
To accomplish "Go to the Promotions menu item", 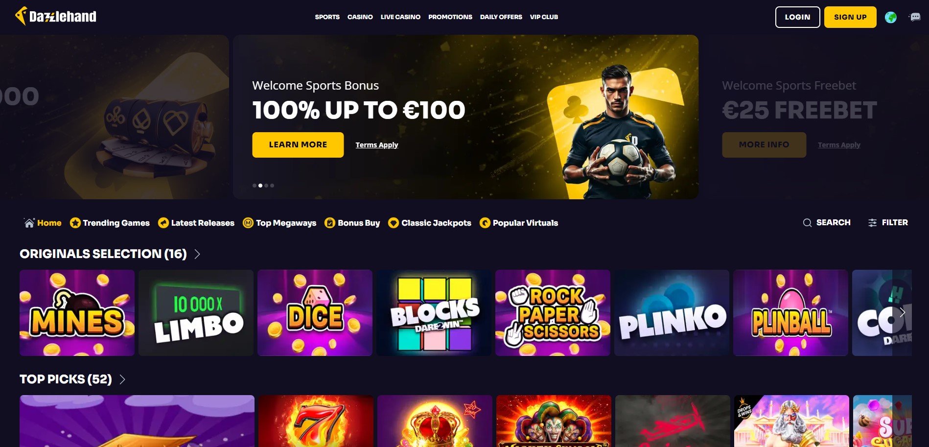I will (x=450, y=17).
